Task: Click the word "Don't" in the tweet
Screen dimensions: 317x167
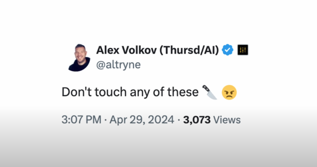Action: (77, 92)
